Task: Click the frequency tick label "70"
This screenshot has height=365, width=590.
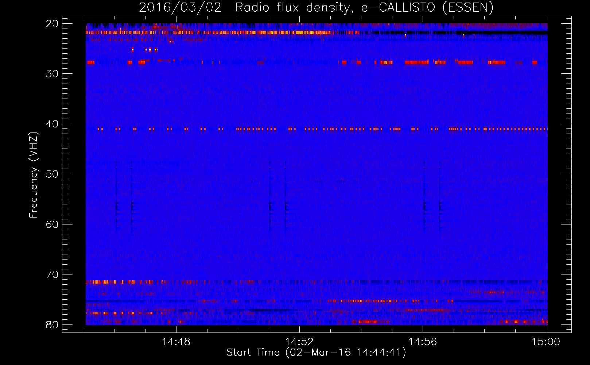Action: click(x=52, y=274)
